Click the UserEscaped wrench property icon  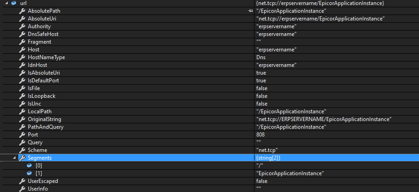tap(22, 181)
